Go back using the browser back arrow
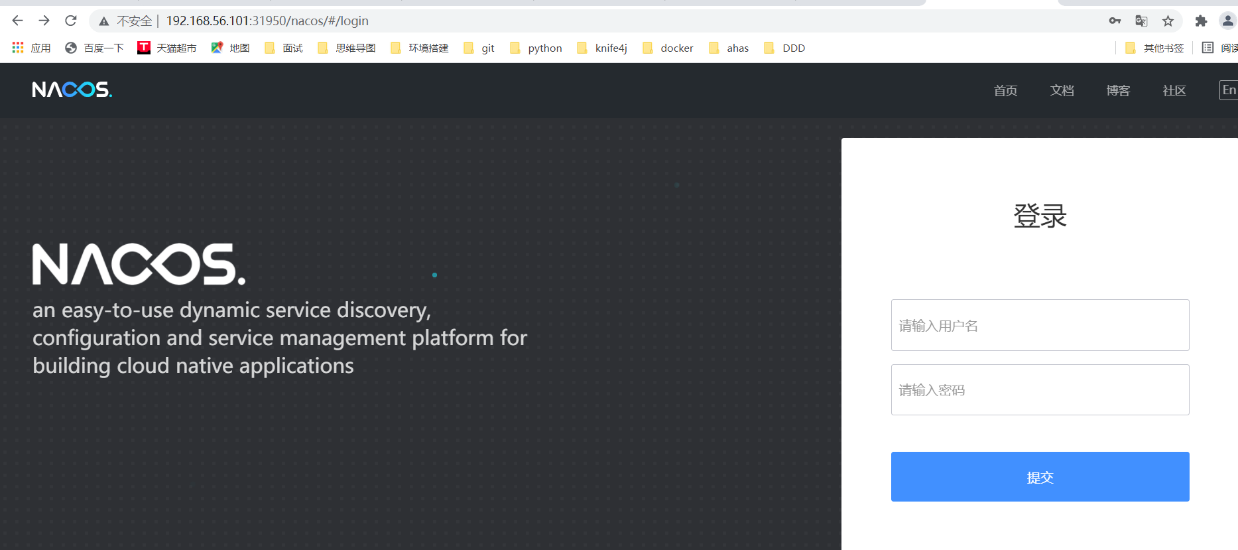Screen dimensions: 1238x550 (18, 21)
